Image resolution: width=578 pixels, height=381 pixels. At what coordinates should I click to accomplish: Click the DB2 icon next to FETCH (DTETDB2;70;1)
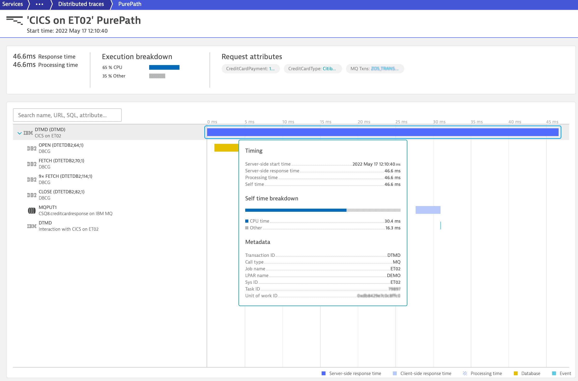pos(32,164)
